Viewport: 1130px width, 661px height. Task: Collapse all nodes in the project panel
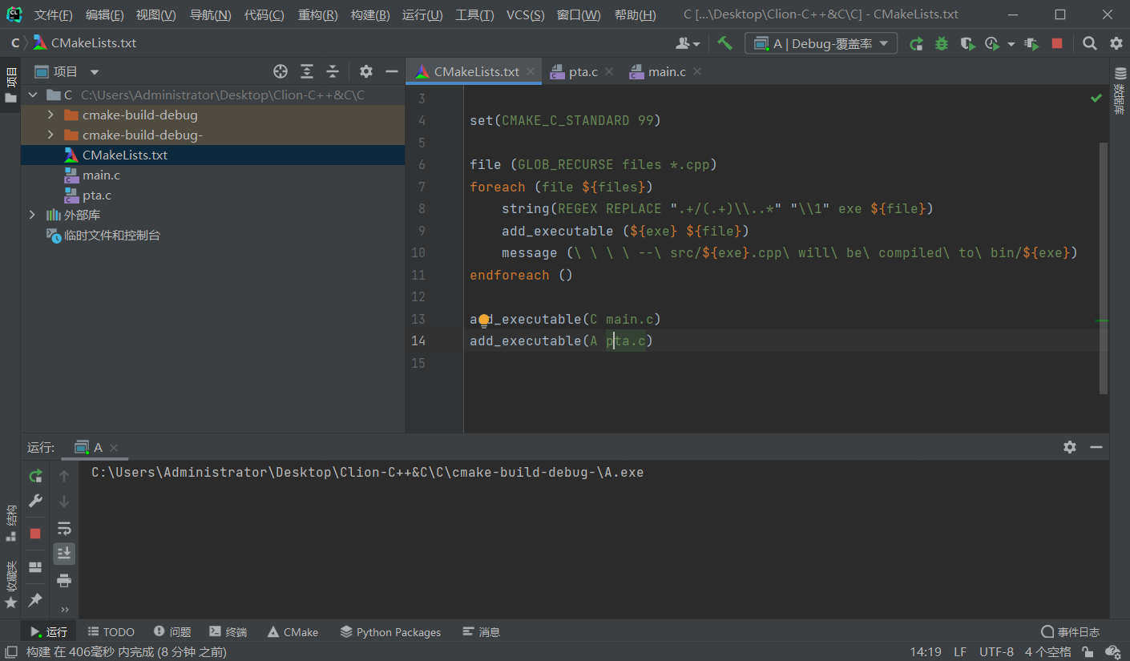333,71
